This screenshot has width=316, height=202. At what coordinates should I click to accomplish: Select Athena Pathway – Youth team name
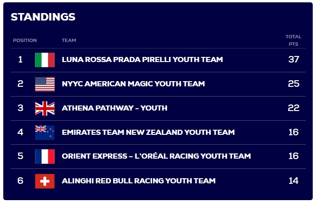click(114, 108)
